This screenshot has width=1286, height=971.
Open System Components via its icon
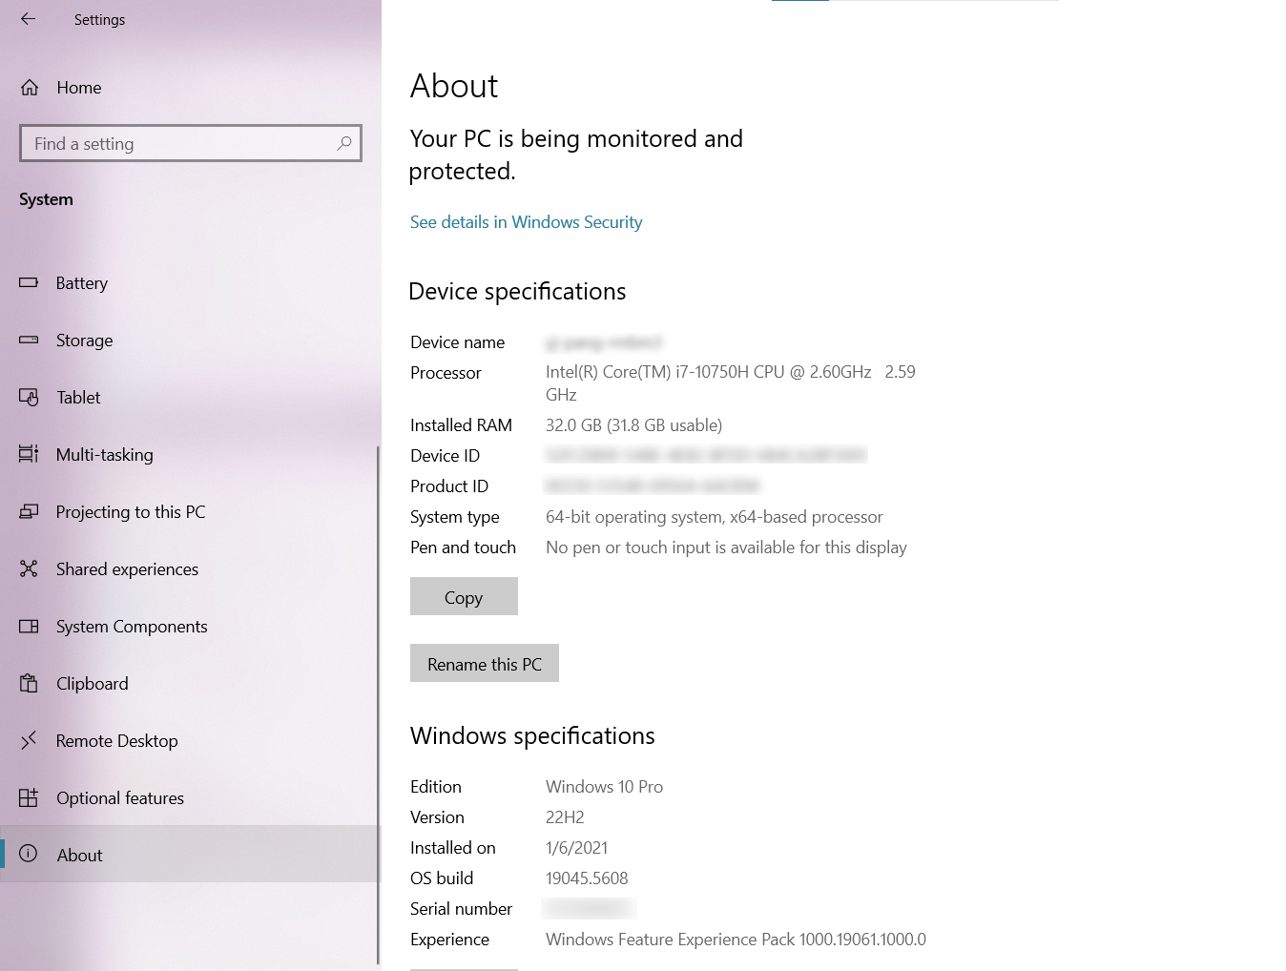[30, 626]
